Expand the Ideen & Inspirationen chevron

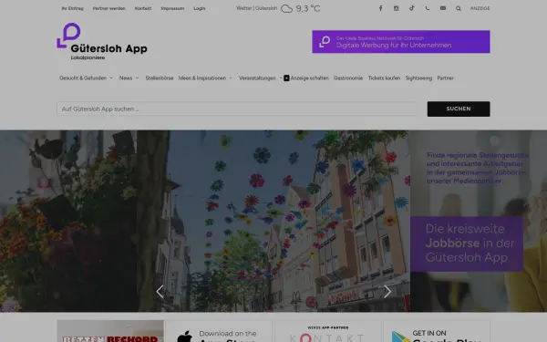(x=231, y=78)
